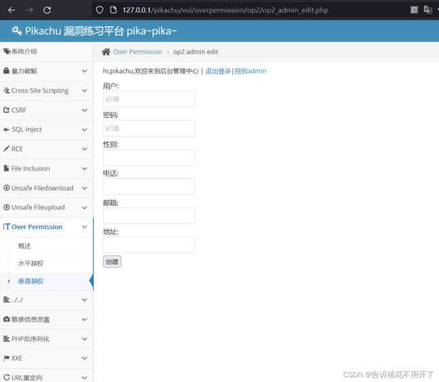Go back with the browser back arrow

(x=11, y=10)
